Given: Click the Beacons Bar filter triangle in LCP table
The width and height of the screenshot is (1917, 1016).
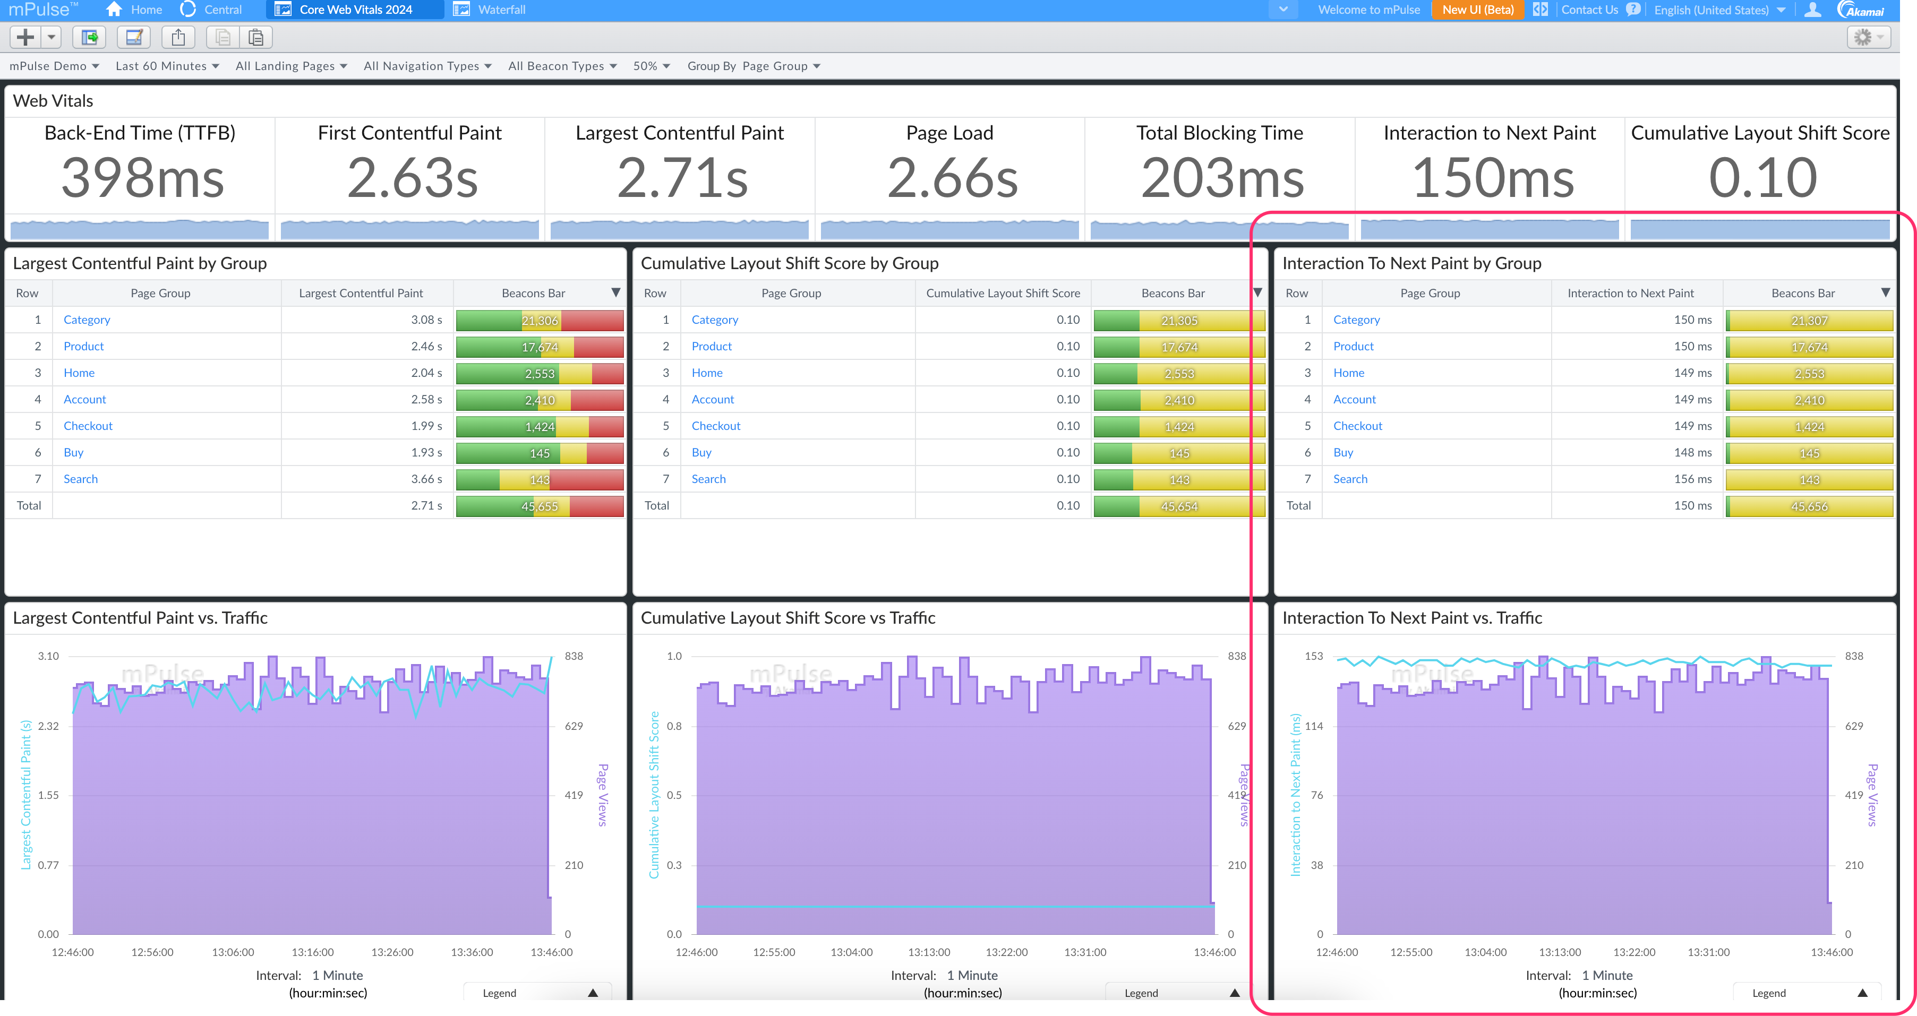Looking at the screenshot, I should 615,292.
